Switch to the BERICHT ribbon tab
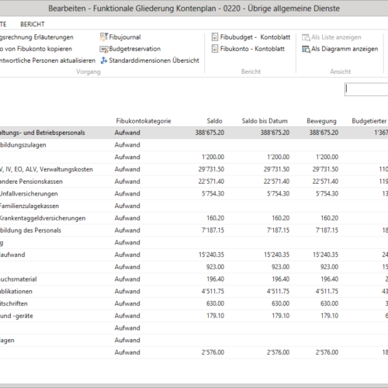 click(33, 24)
